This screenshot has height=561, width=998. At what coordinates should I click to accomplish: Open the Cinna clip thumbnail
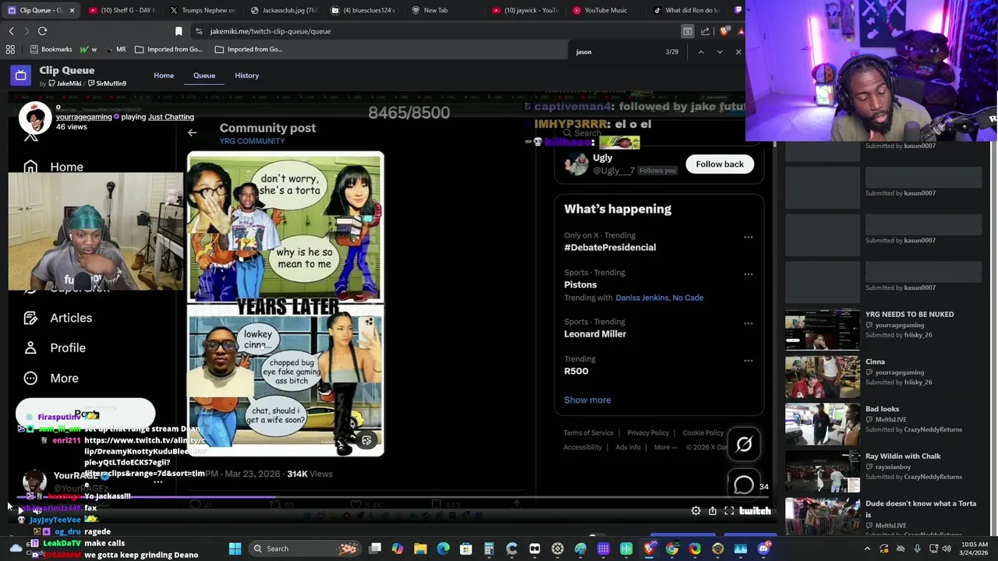coord(822,376)
